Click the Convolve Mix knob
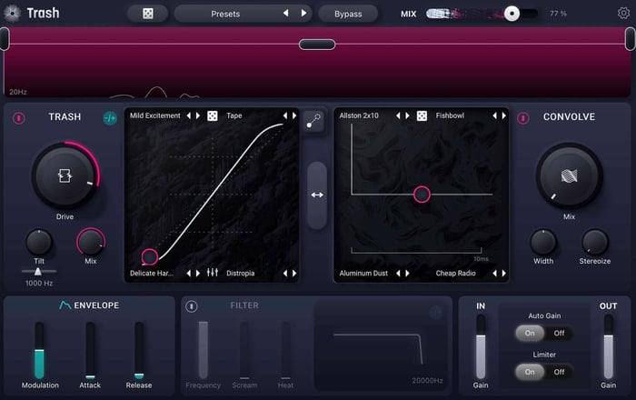This screenshot has width=636, height=400. point(569,176)
